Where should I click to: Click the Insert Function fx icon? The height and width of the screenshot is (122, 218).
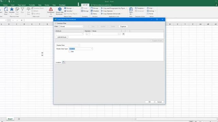click(21, 20)
